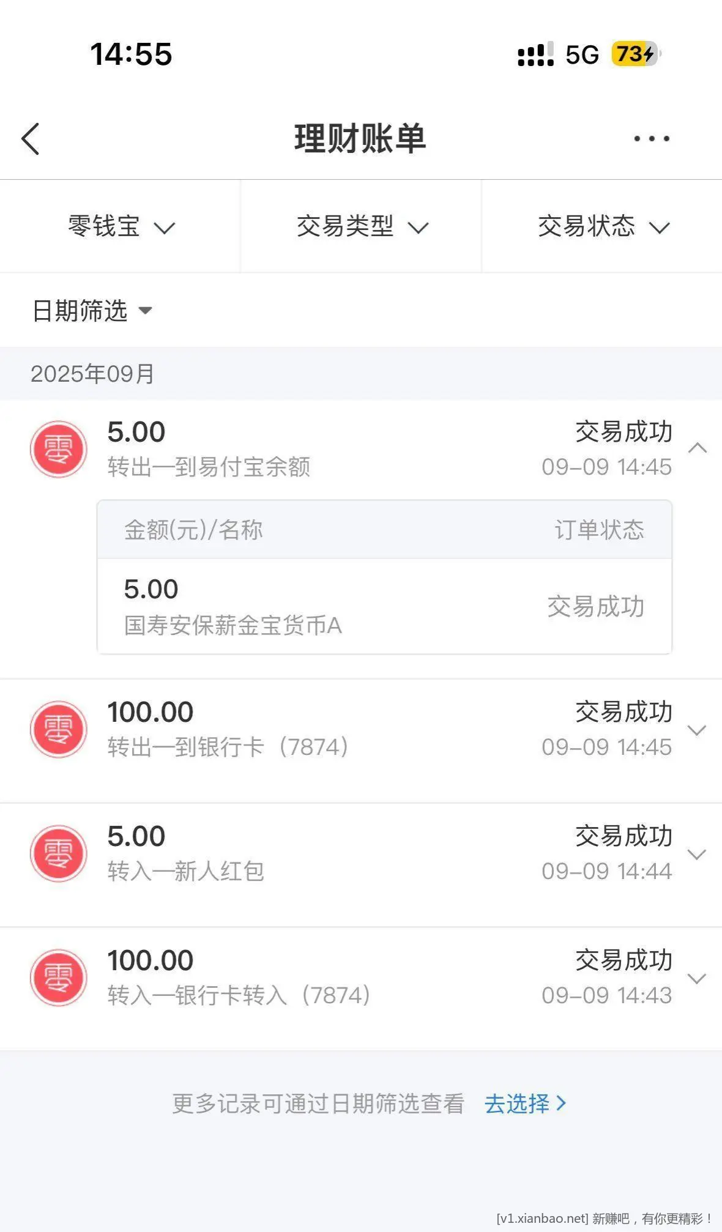
Task: Expand the 100.00 银行卡转入 transaction details
Action: point(698,978)
